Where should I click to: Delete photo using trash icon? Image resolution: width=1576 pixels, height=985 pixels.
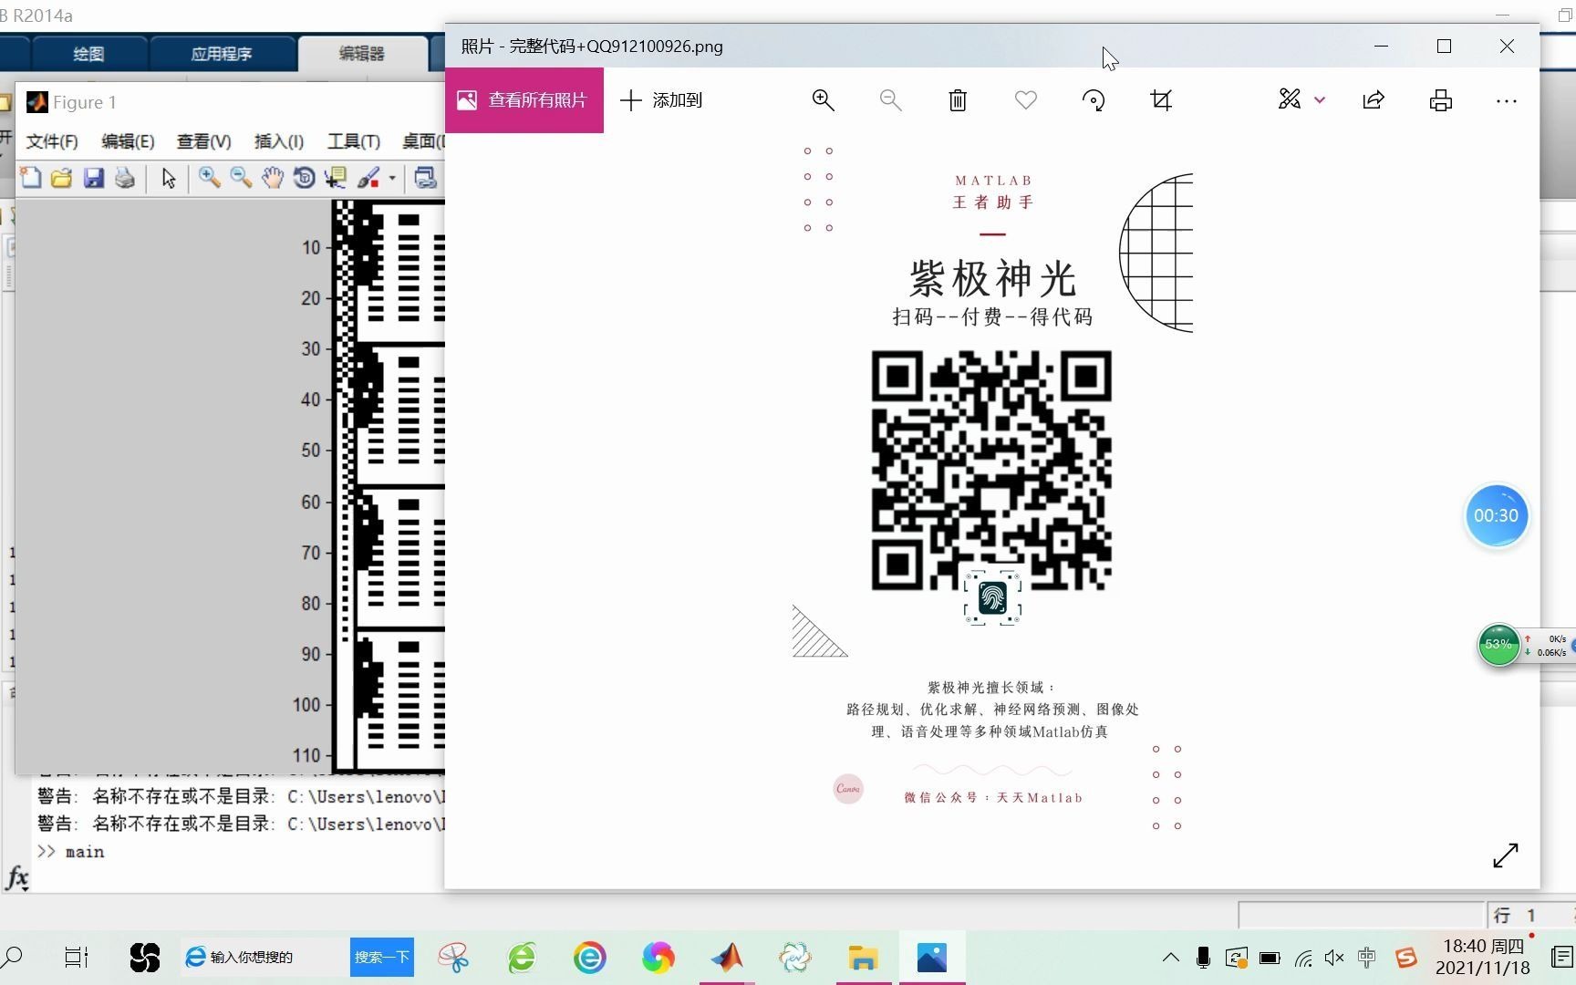(958, 100)
